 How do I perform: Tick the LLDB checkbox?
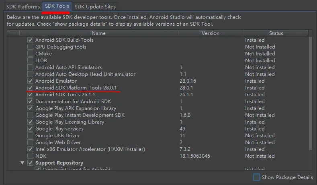[30, 61]
